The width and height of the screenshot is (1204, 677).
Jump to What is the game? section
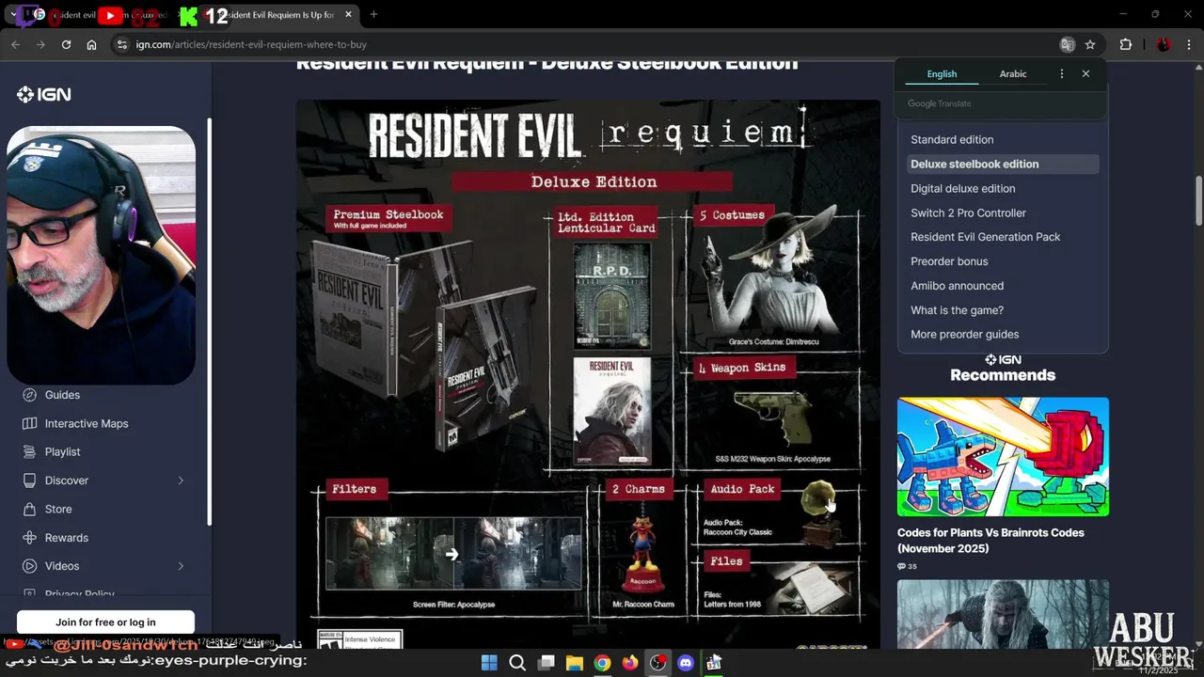[x=957, y=310]
